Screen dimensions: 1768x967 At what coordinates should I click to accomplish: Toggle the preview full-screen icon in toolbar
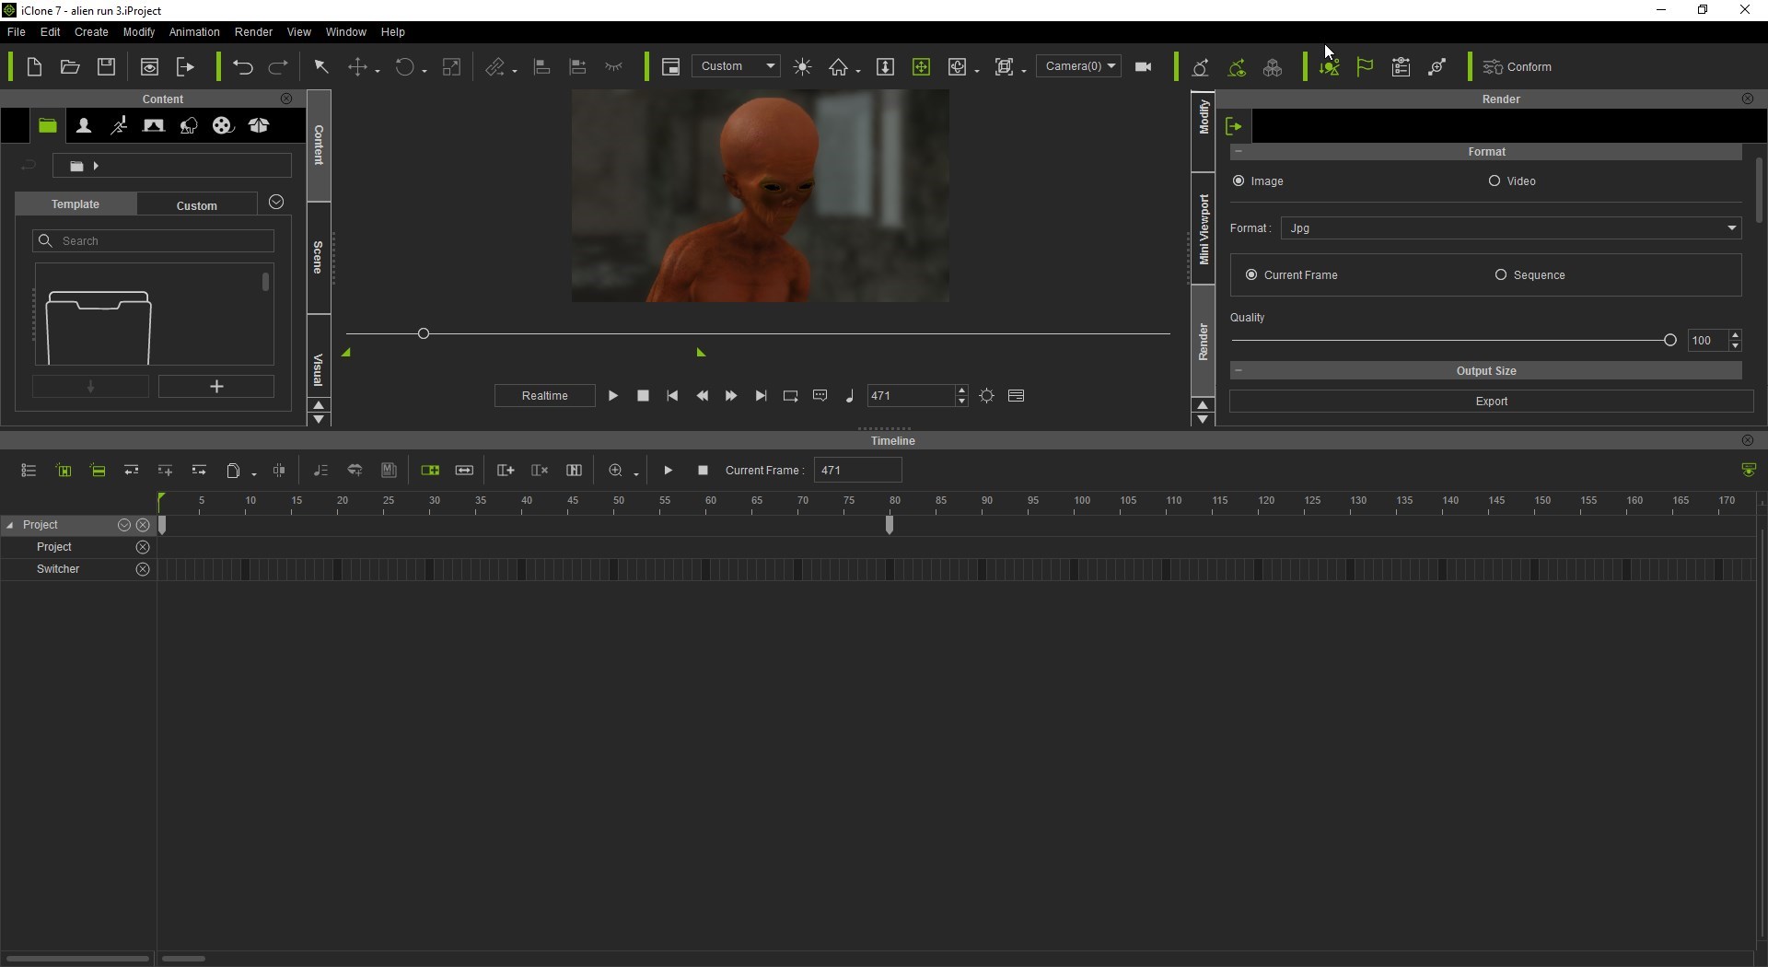(670, 66)
